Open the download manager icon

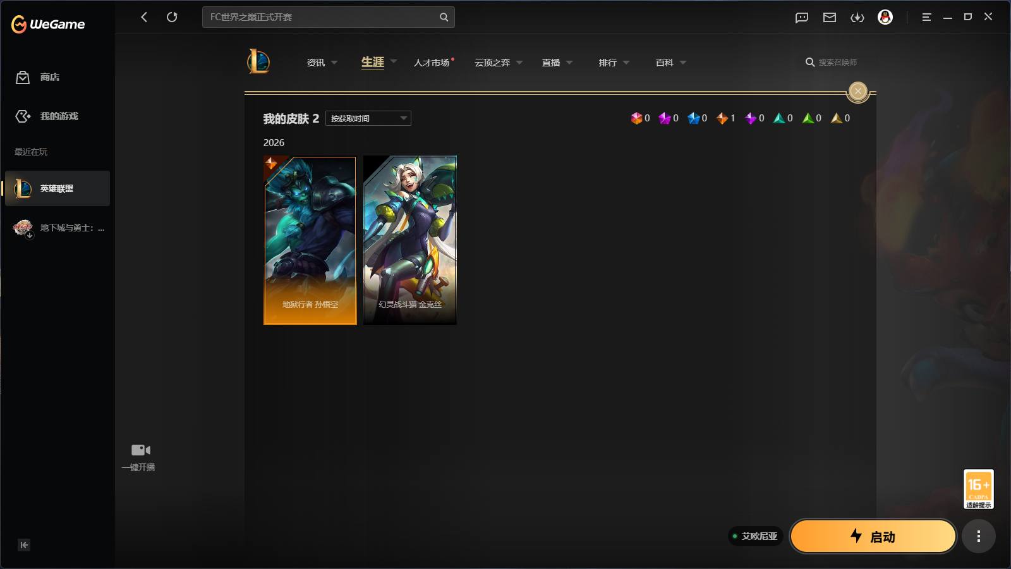(857, 17)
